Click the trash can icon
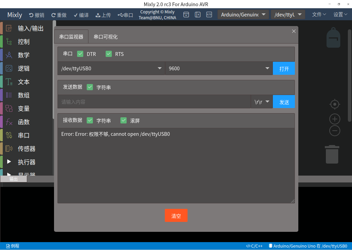 tap(332, 154)
